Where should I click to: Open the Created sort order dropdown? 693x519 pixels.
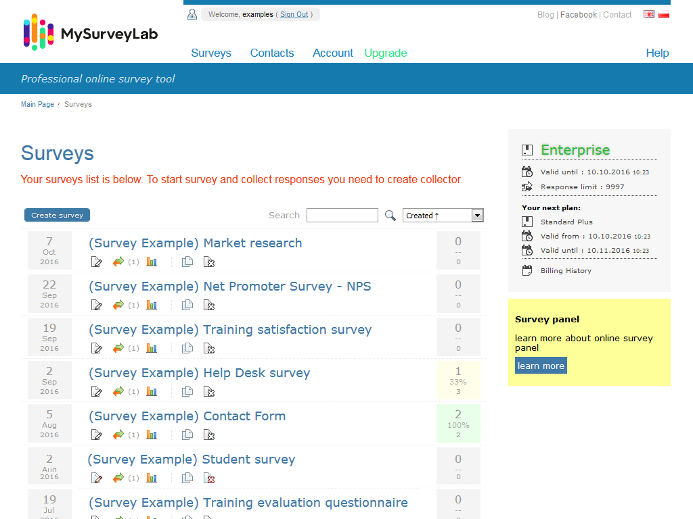click(x=443, y=216)
